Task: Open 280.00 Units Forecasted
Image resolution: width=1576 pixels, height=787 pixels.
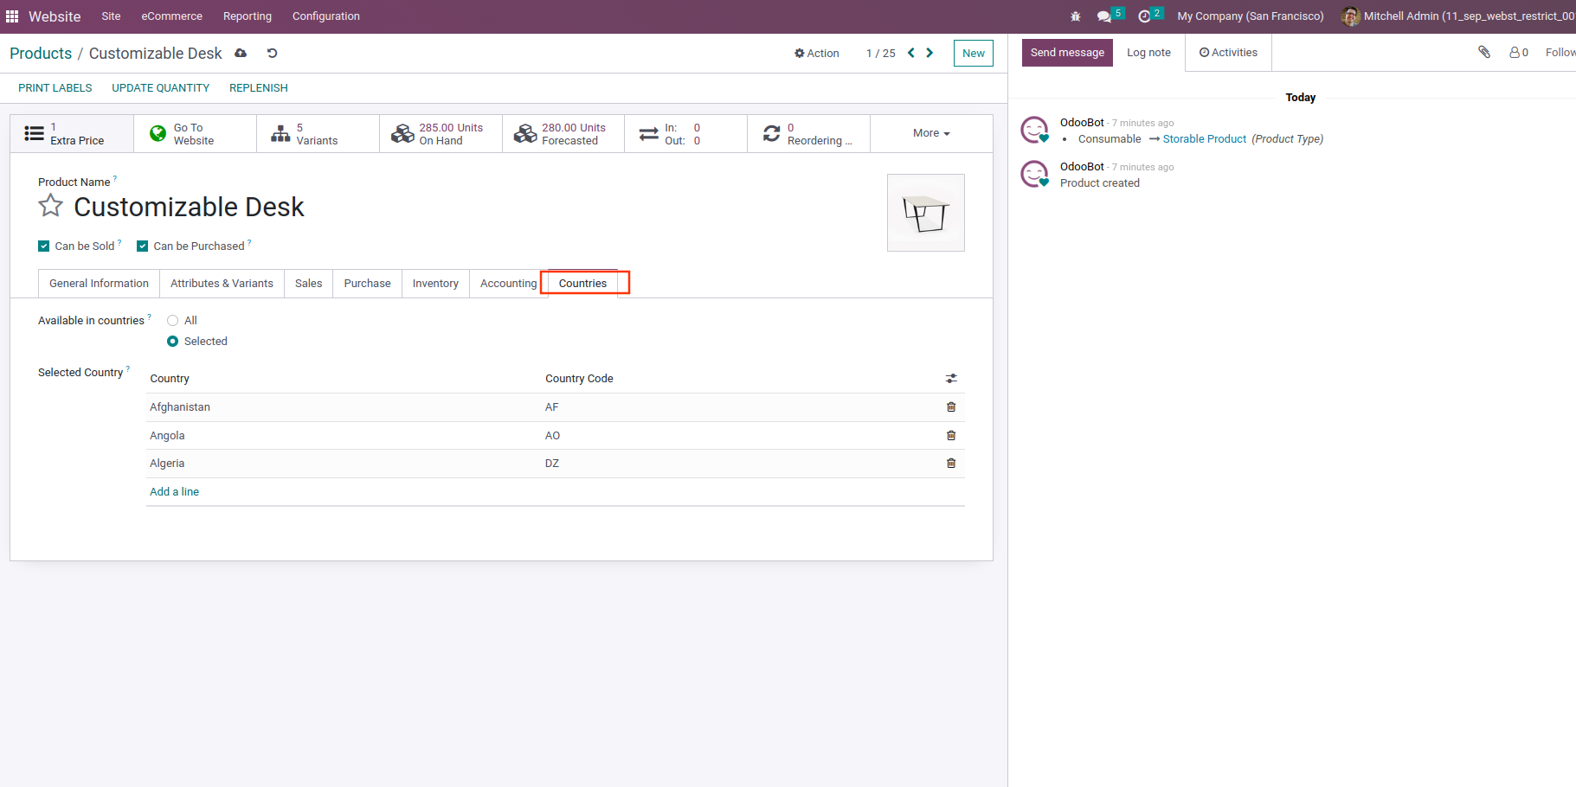Action: (x=563, y=134)
